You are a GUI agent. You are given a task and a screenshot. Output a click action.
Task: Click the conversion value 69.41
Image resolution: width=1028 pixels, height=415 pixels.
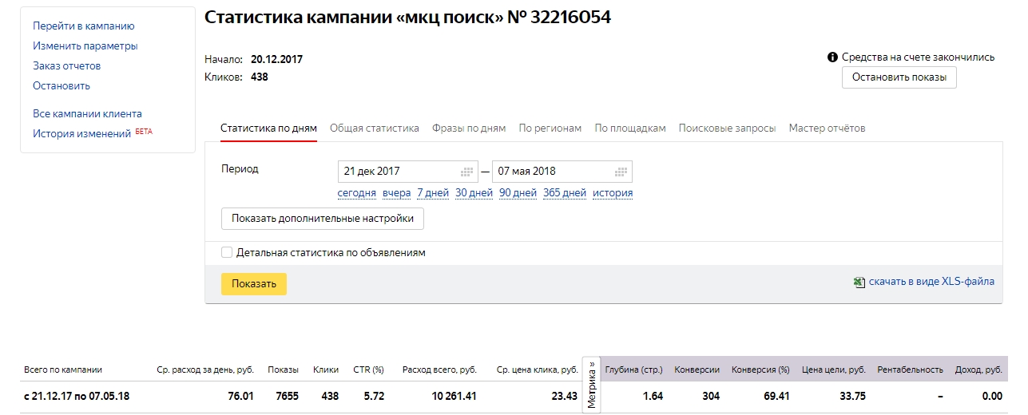pyautogui.click(x=776, y=397)
